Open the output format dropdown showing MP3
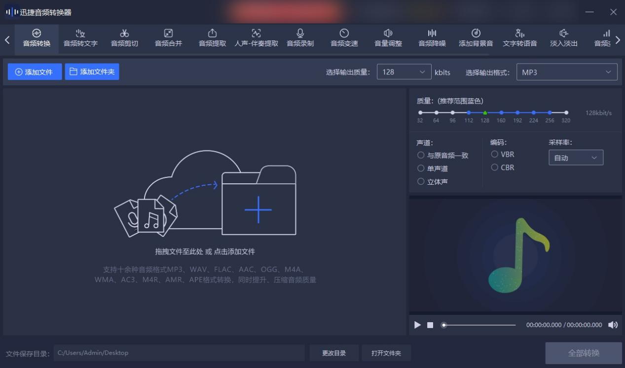625x368 pixels. (x=566, y=72)
